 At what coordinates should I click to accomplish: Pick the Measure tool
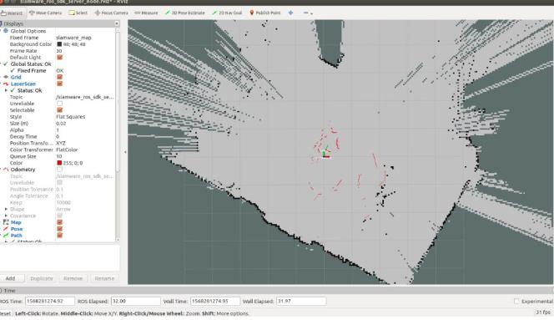146,13
